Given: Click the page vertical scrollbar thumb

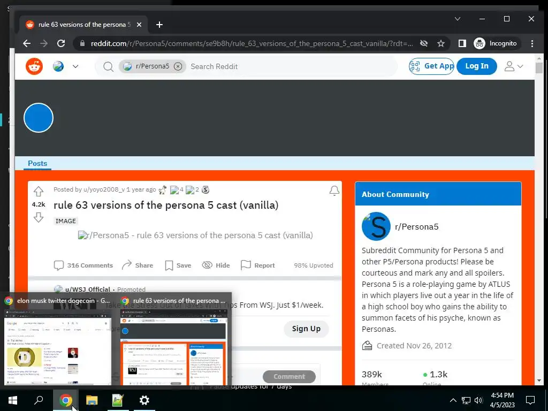Looking at the screenshot, I should tap(539, 68).
